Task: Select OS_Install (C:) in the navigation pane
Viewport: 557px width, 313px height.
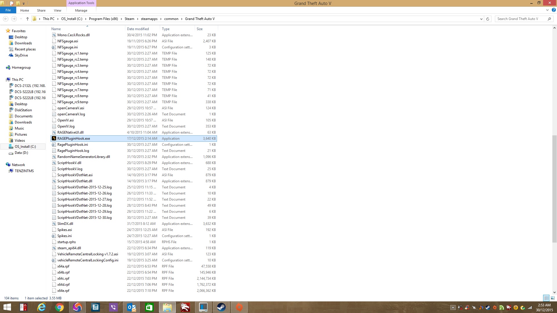Action: (25, 147)
